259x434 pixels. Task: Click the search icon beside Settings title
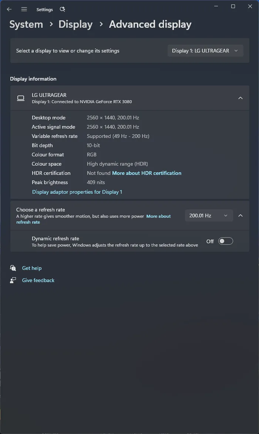pos(62,9)
